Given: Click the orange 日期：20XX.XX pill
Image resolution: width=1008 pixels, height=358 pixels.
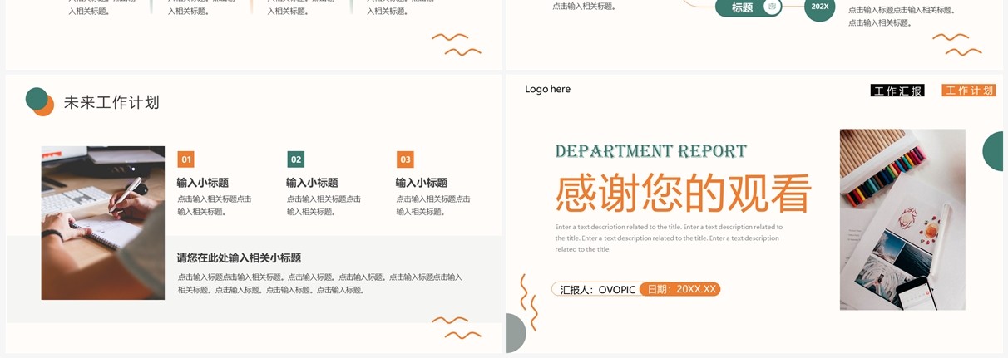Looking at the screenshot, I should pyautogui.click(x=680, y=289).
